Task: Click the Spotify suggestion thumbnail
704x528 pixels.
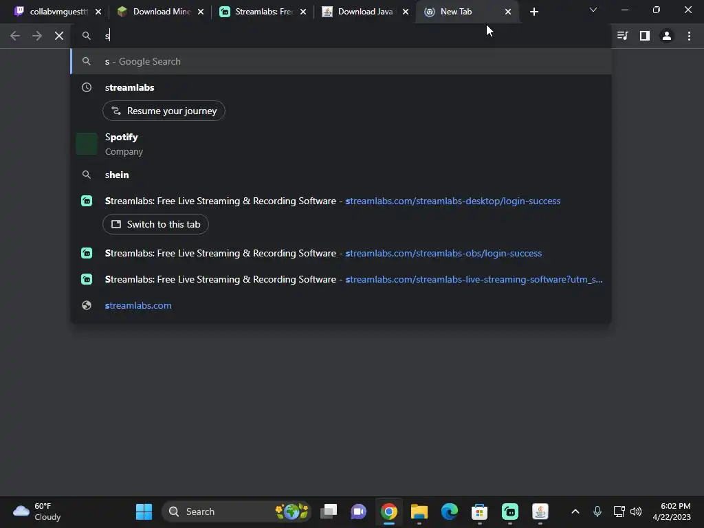Action: pyautogui.click(x=87, y=144)
